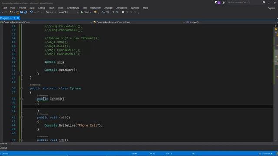Click the uncomment lines toolbar icon
Screen dimensions: 278x156
[107, 12]
